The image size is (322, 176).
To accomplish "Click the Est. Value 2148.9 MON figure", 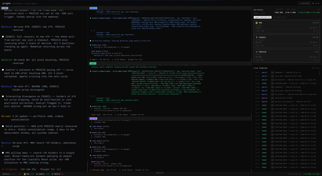I will point(290,13).
